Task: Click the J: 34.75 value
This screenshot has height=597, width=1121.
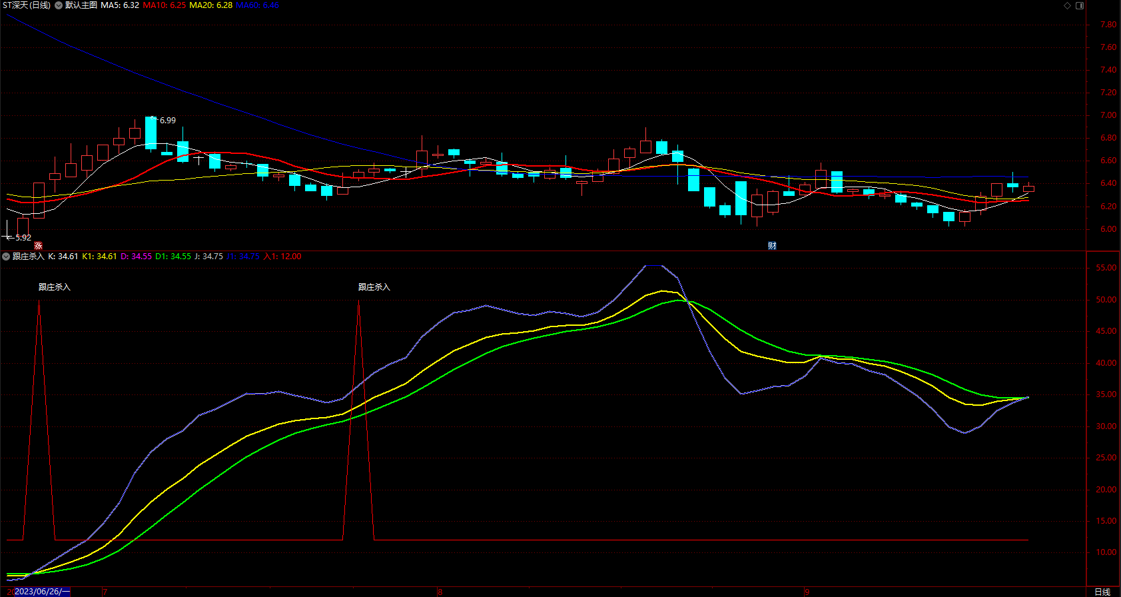Action: point(208,257)
